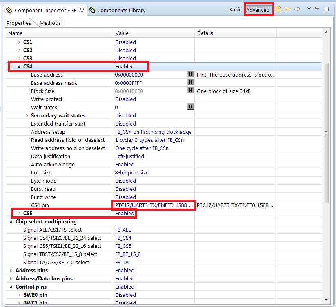Open the Properties tab
This screenshot has height=307, width=336.
coord(19,23)
